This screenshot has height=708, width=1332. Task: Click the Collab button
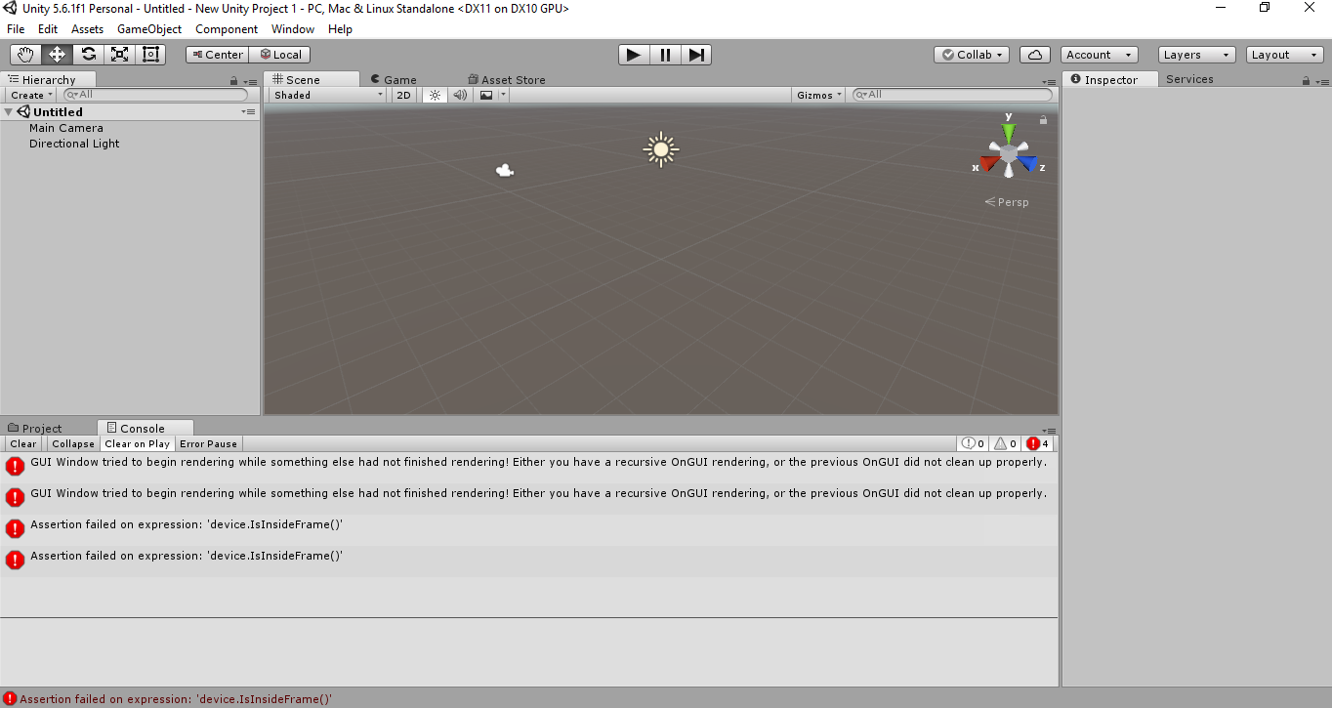971,54
